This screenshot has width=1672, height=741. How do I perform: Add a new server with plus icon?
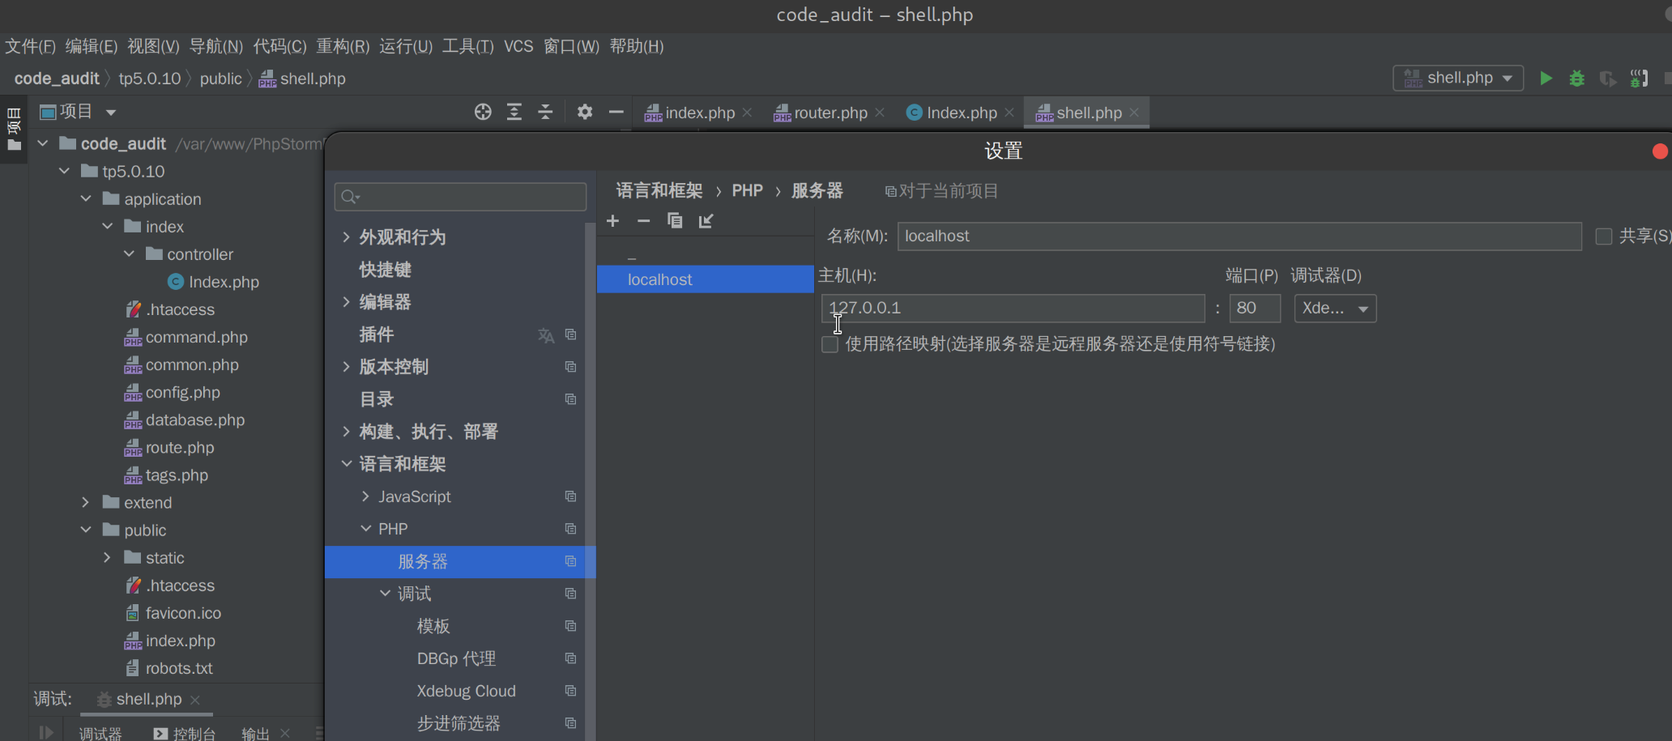pos(613,221)
